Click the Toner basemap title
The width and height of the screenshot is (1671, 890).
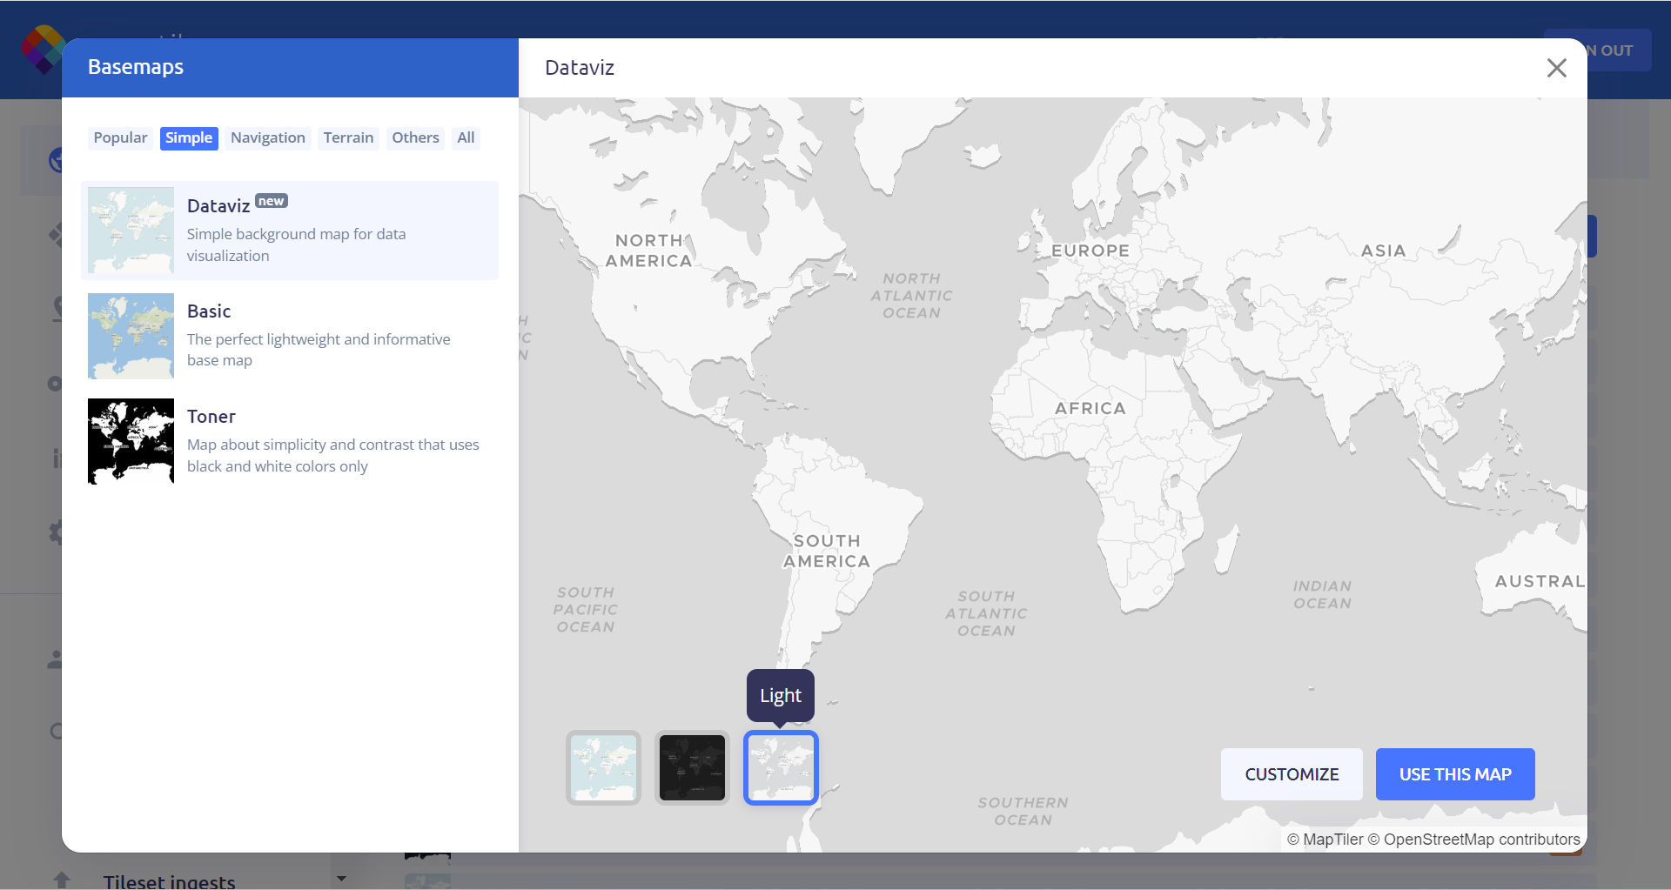[211, 417]
